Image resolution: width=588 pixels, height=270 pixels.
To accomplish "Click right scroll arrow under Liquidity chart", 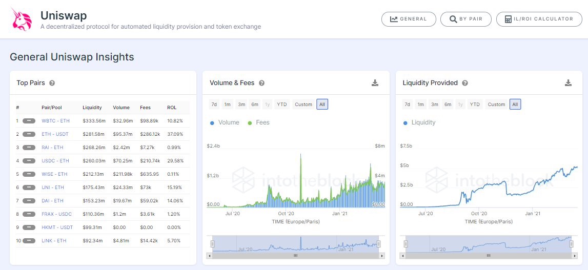I will tap(575, 256).
